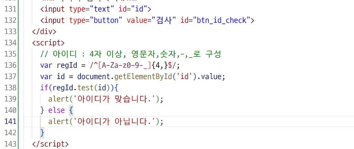
Task: Click the highlighted opening brace after else
Action: (71, 110)
